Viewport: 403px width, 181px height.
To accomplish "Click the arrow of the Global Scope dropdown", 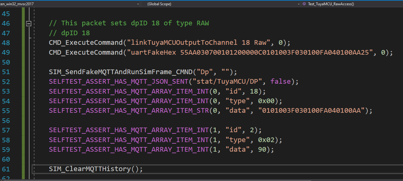I will pyautogui.click(x=299, y=4).
